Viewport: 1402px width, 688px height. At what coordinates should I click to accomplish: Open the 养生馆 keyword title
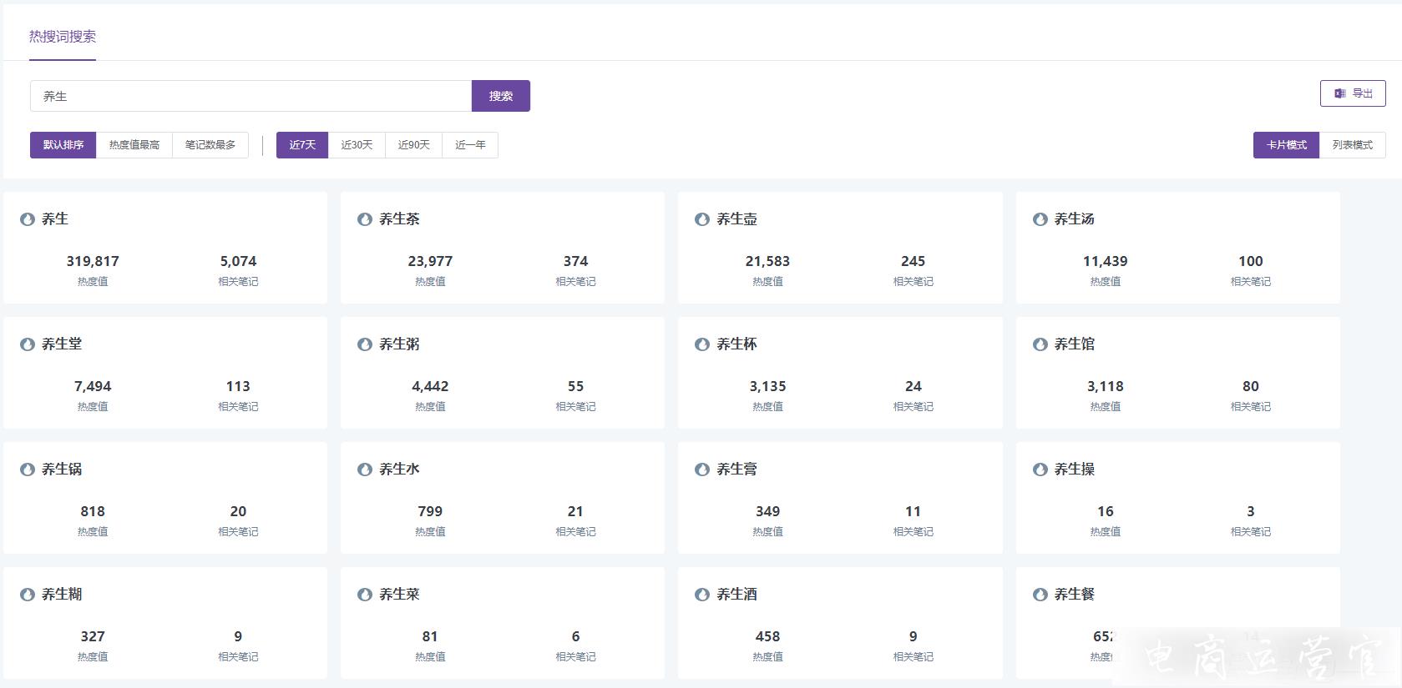[x=1074, y=344]
